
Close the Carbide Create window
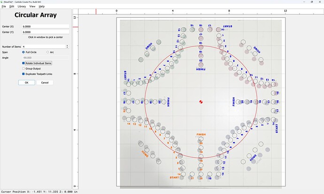click(x=319, y=2)
